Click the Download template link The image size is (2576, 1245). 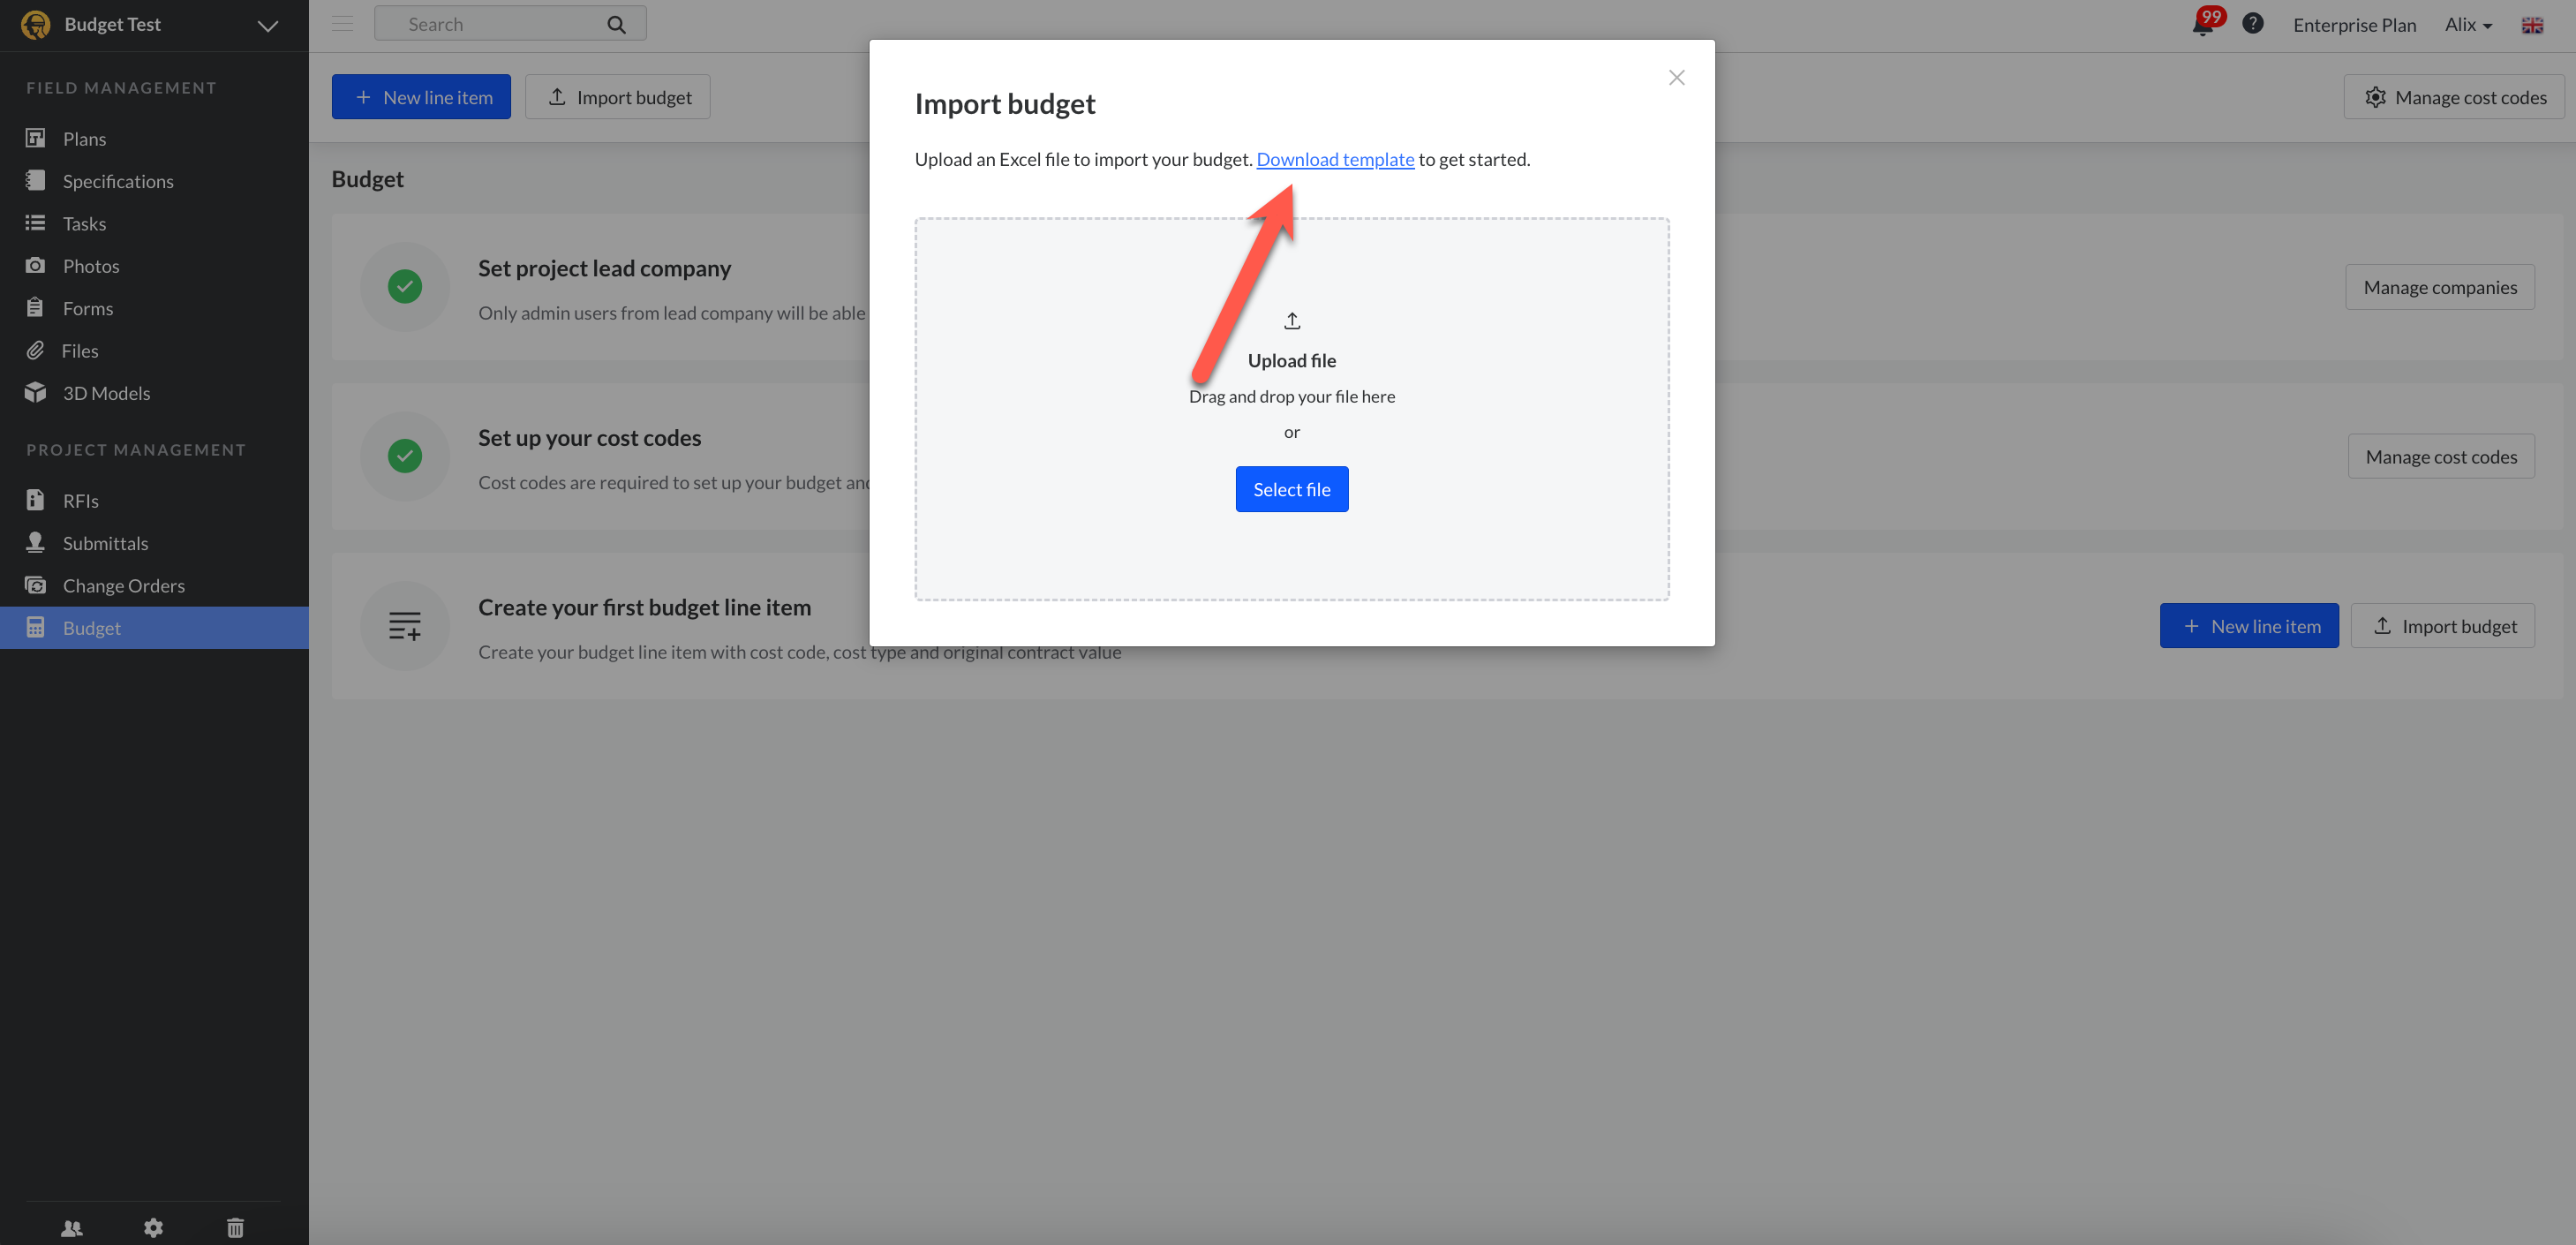(x=1334, y=159)
